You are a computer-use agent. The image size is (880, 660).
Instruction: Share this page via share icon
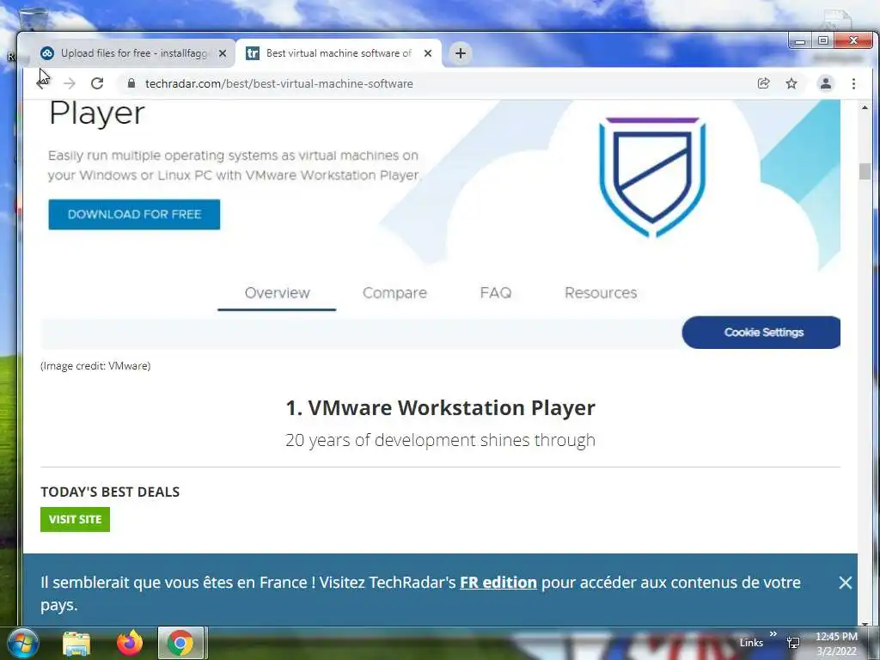click(763, 83)
